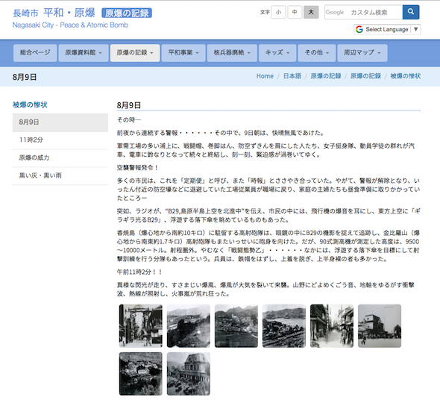Screen dimensions: 440x409
Task: Expand the 原爆資料館 dropdown menu
Action: 84,53
